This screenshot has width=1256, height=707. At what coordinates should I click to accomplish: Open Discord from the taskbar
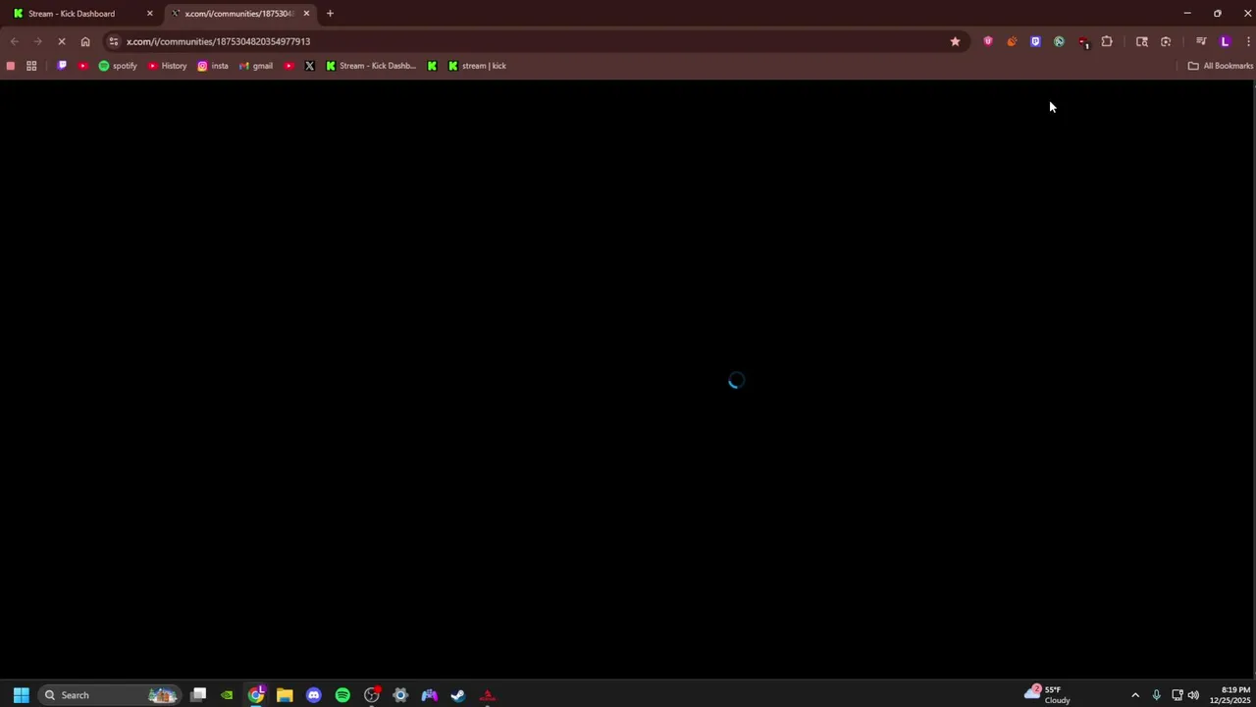click(314, 695)
